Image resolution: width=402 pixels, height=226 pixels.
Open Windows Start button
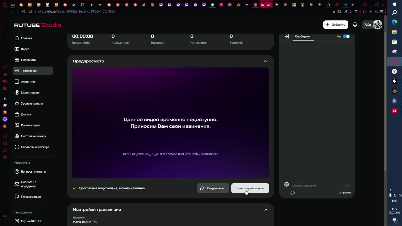pos(394,4)
